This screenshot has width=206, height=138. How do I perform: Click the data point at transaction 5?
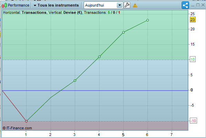(123, 32)
